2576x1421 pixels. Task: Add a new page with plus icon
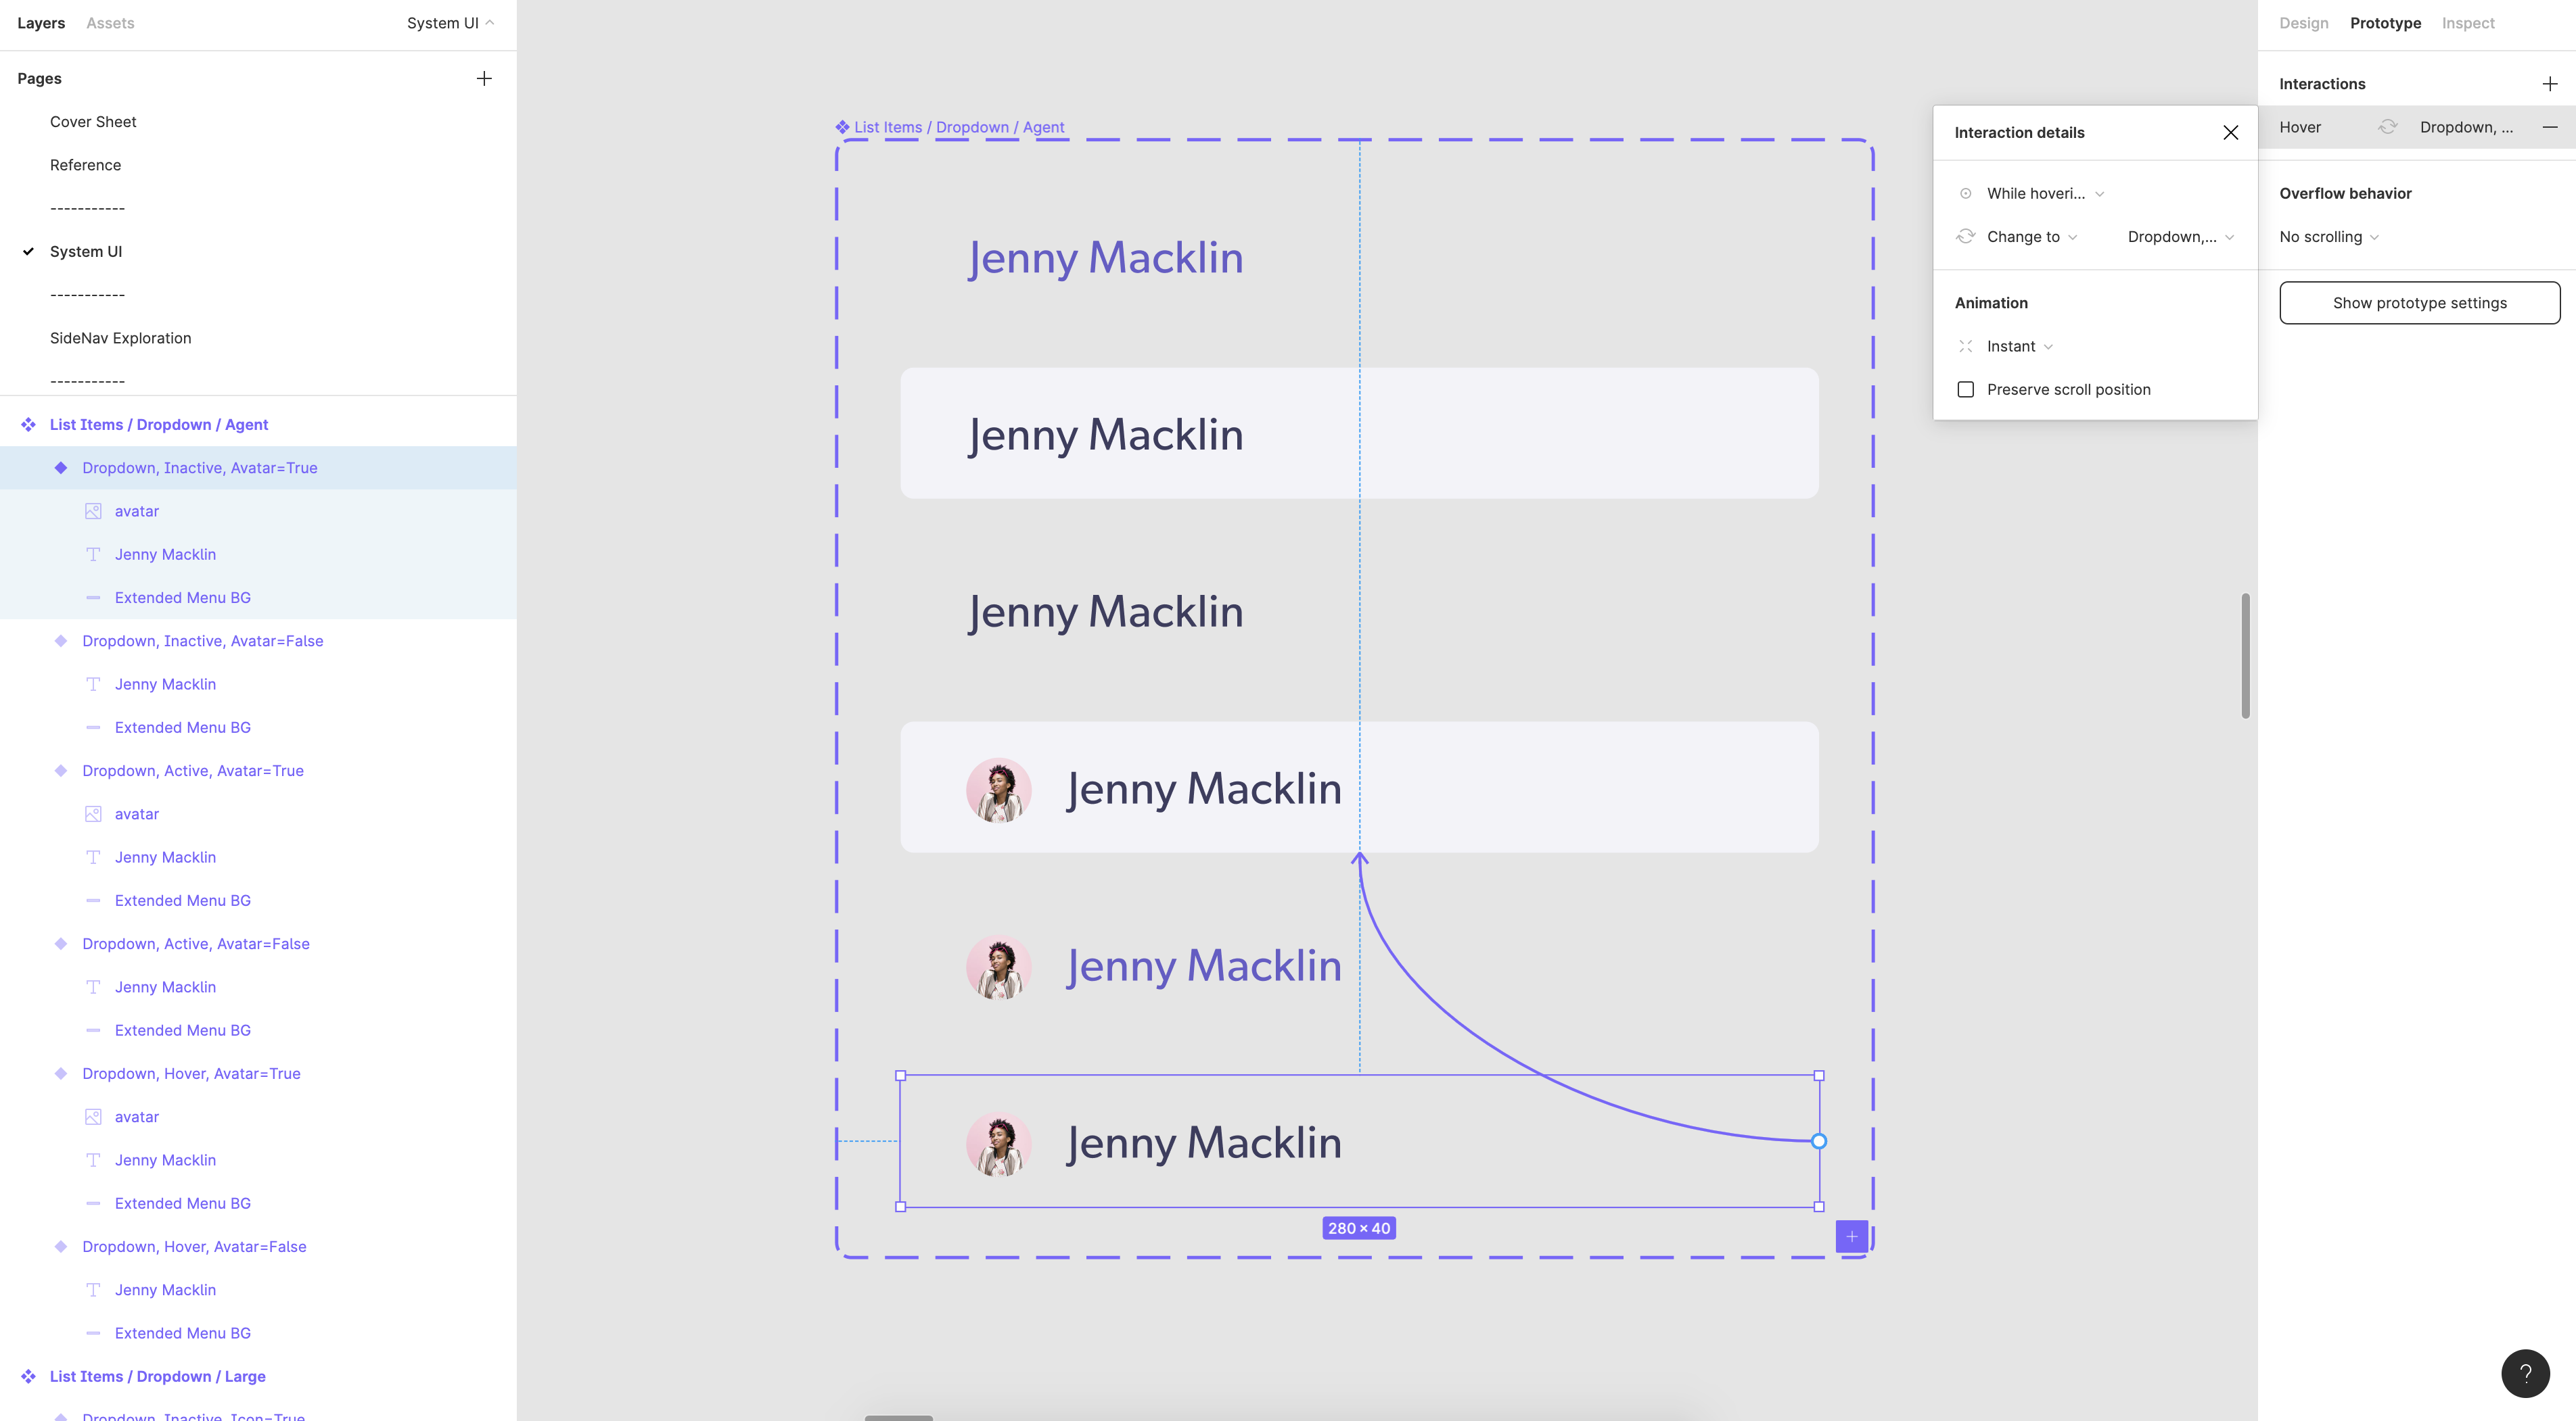484,78
